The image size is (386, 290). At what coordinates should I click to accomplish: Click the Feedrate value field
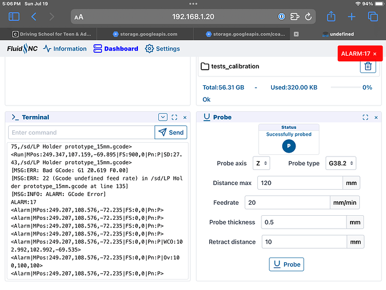tap(287, 202)
